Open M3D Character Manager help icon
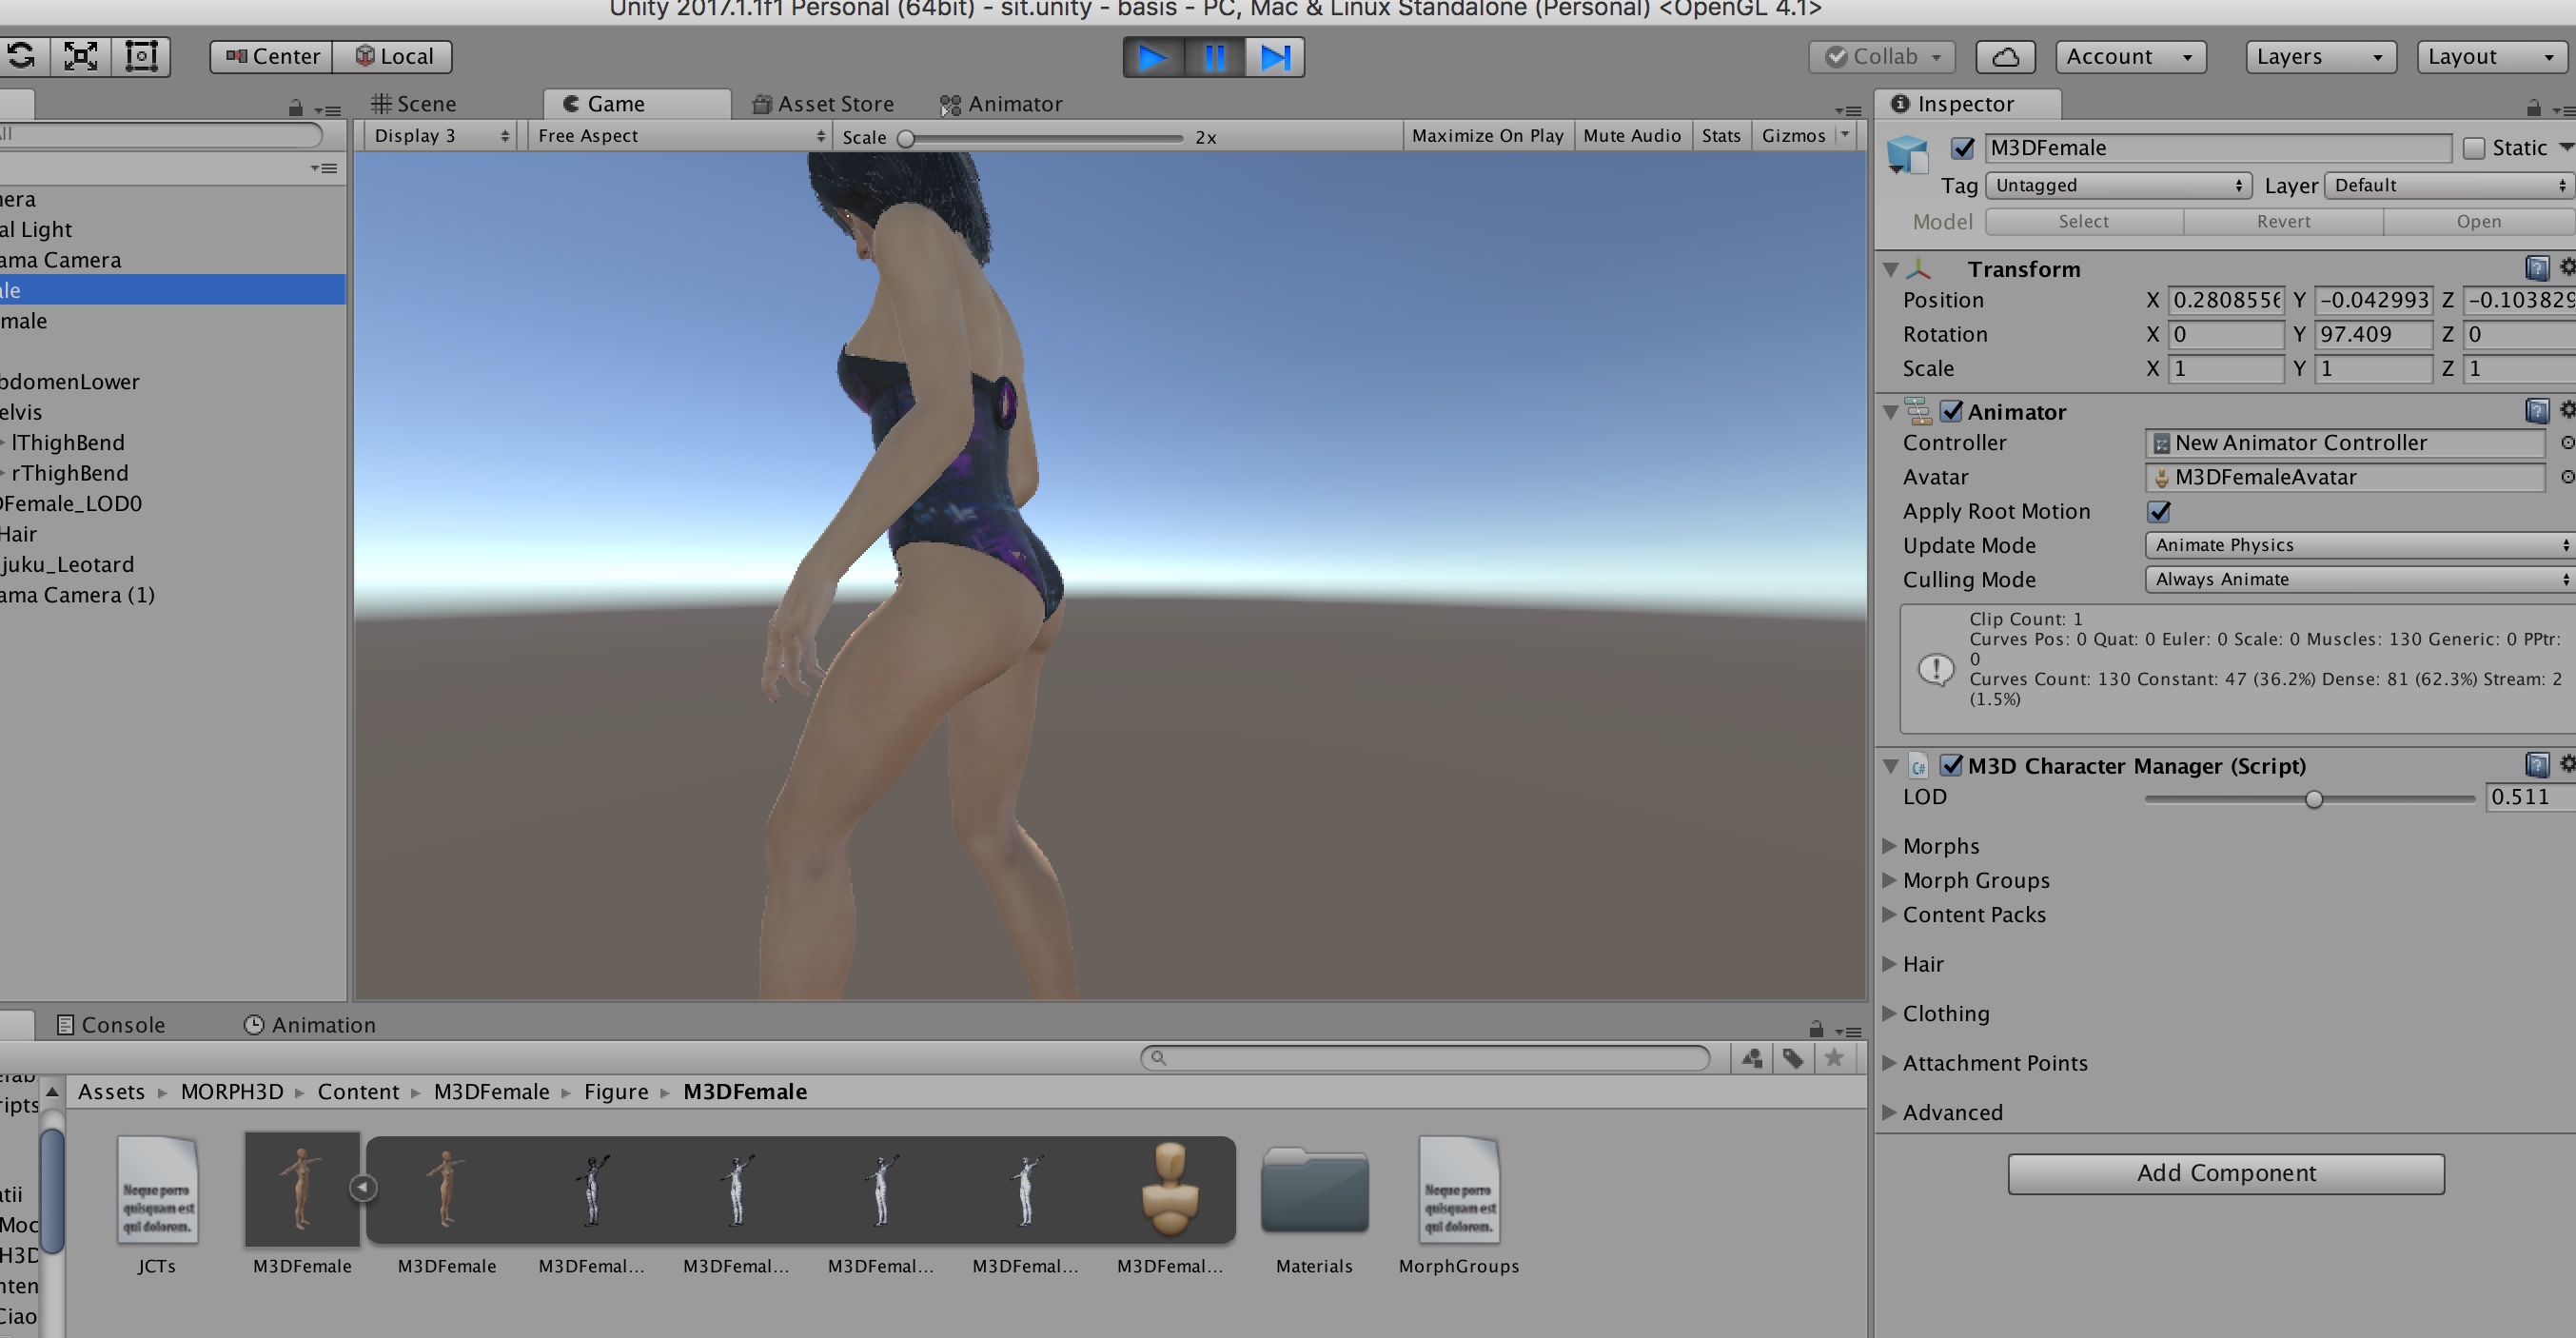This screenshot has width=2576, height=1338. [x=2537, y=765]
